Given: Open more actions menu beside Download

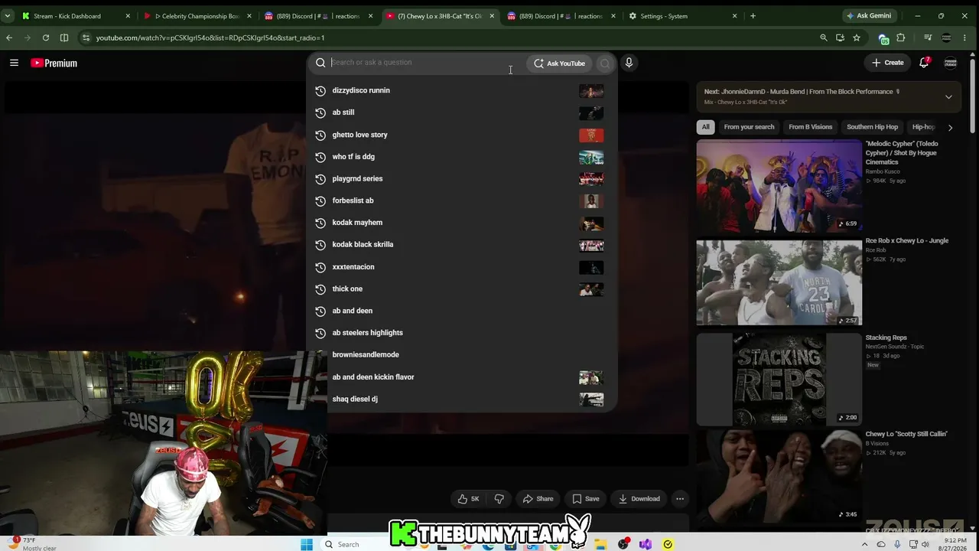Looking at the screenshot, I should coord(679,499).
